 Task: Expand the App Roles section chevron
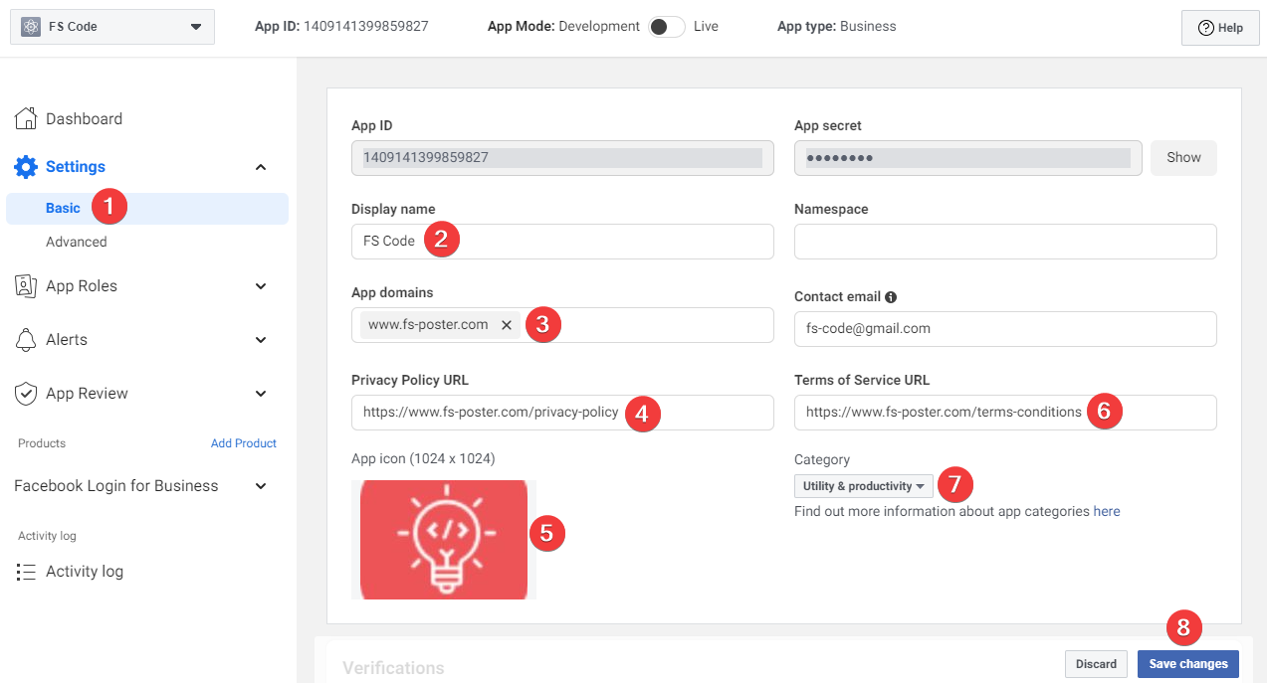tap(261, 286)
